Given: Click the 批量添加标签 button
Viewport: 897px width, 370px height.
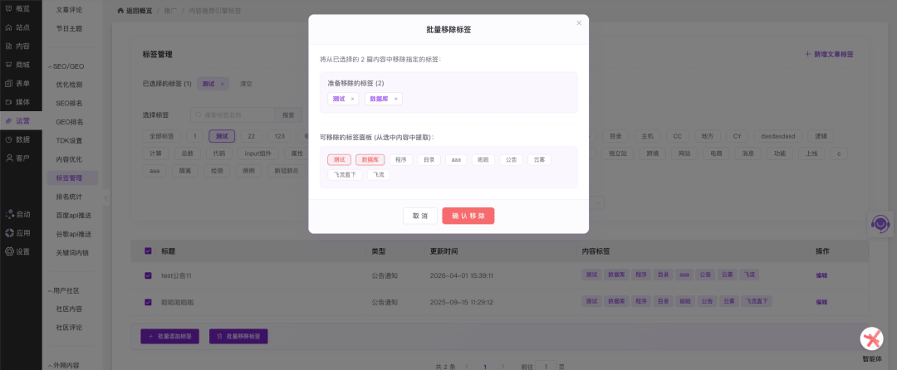Looking at the screenshot, I should (x=170, y=337).
